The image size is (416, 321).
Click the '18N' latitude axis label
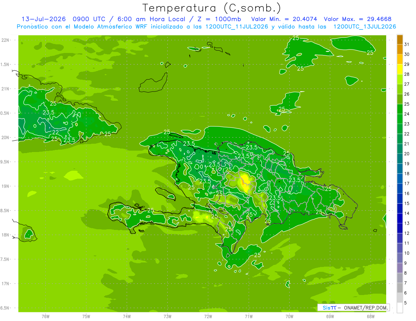6,235
